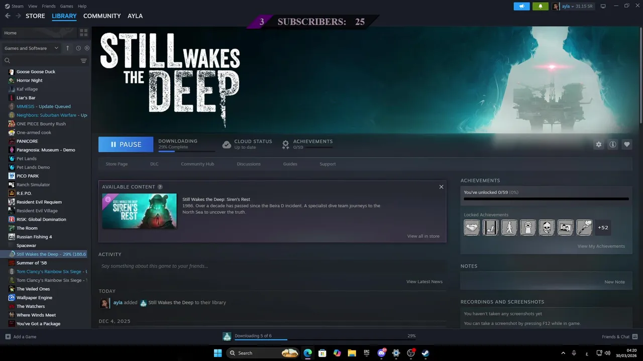Open the DLC tab
This screenshot has width=643, height=361.
tap(154, 164)
